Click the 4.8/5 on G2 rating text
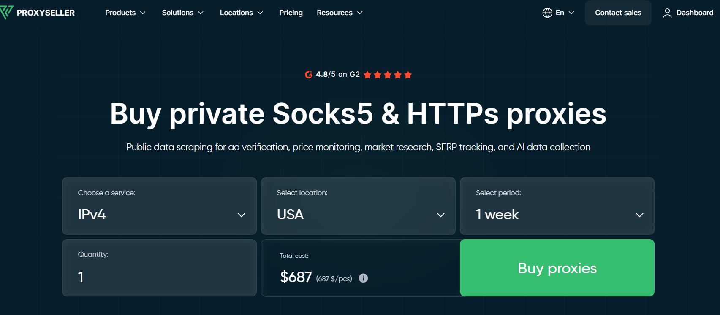 pyautogui.click(x=338, y=74)
